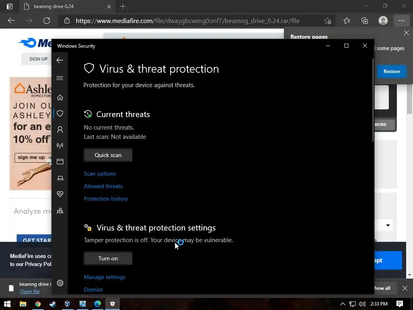Viewport: 413px width, 310px height.
Task: Open the Home section in Windows Security
Action: (60, 98)
